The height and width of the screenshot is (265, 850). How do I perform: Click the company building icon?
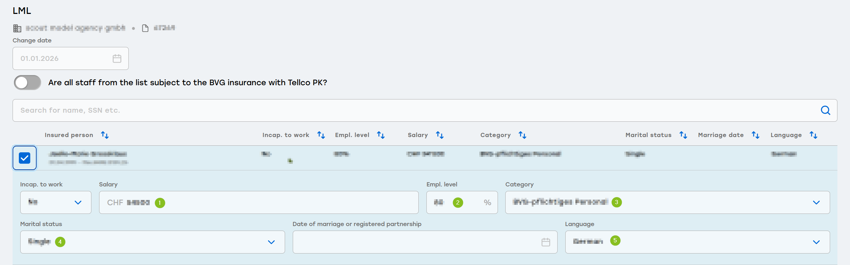17,28
